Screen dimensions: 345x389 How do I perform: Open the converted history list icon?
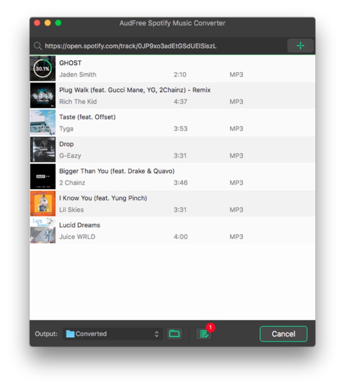(x=204, y=334)
